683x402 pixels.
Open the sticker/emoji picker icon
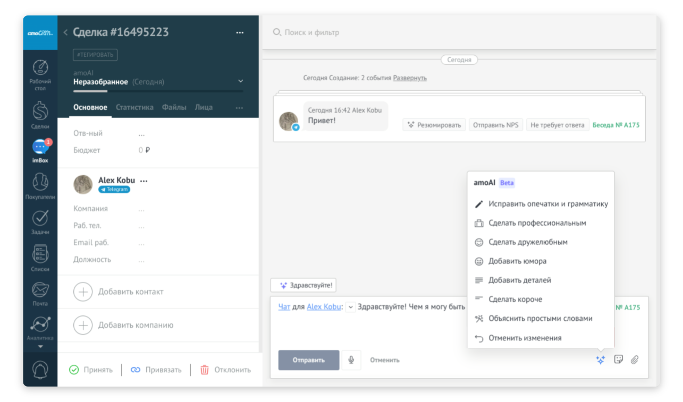pyautogui.click(x=618, y=360)
